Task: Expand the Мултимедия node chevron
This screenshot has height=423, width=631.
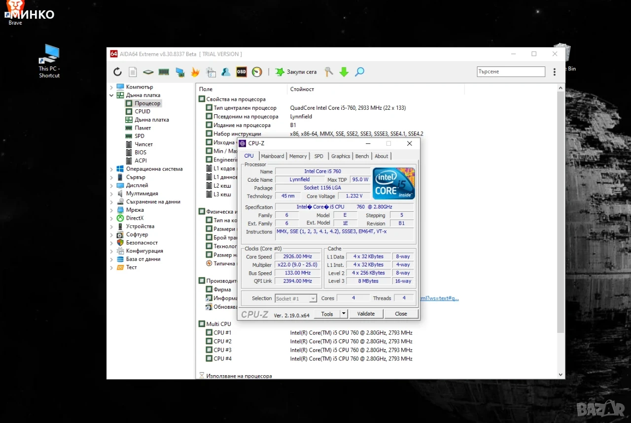Action: pyautogui.click(x=111, y=194)
